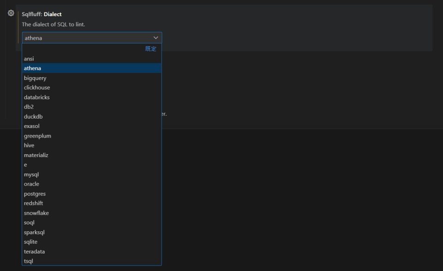
Task: Click the settings gear icon beside the setting
Action: (10, 13)
